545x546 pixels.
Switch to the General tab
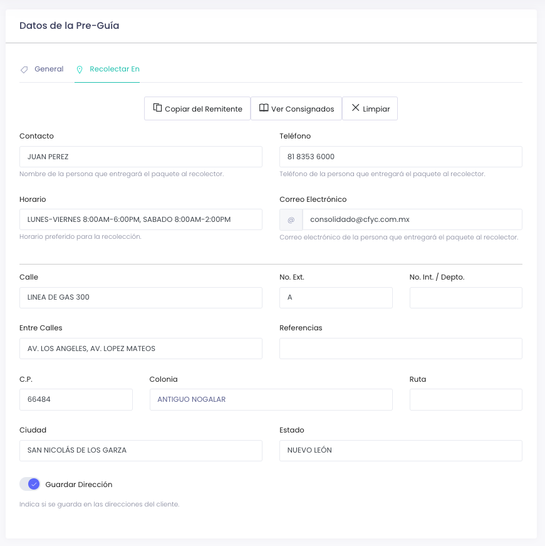pyautogui.click(x=49, y=69)
